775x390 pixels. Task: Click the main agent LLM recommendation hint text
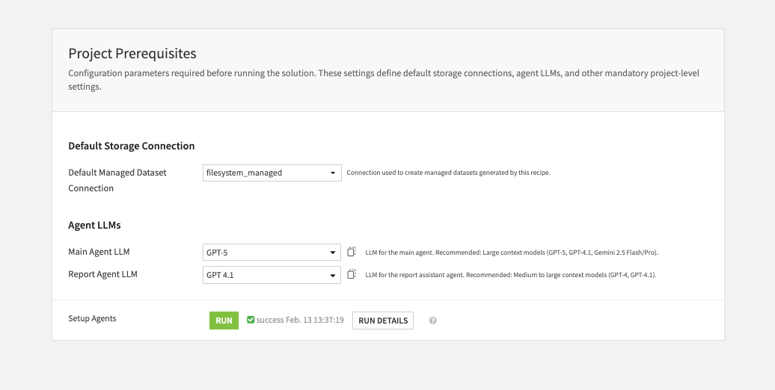[x=512, y=253]
